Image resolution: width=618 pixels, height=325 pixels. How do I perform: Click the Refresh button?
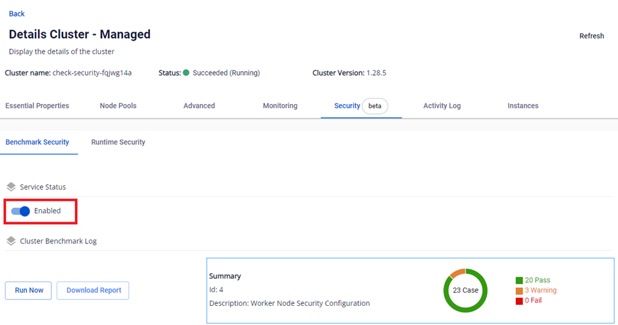(x=591, y=36)
